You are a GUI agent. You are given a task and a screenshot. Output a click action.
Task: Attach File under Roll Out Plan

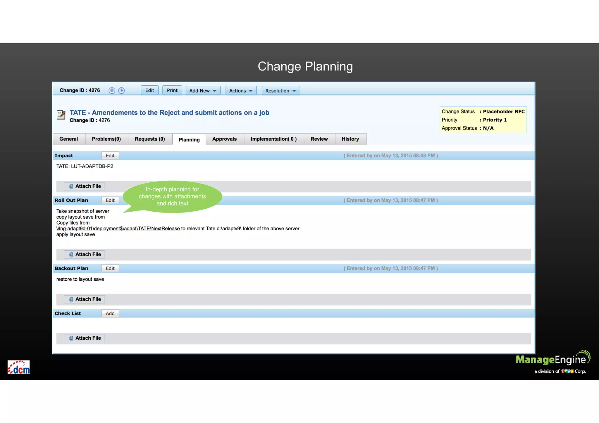click(85, 254)
